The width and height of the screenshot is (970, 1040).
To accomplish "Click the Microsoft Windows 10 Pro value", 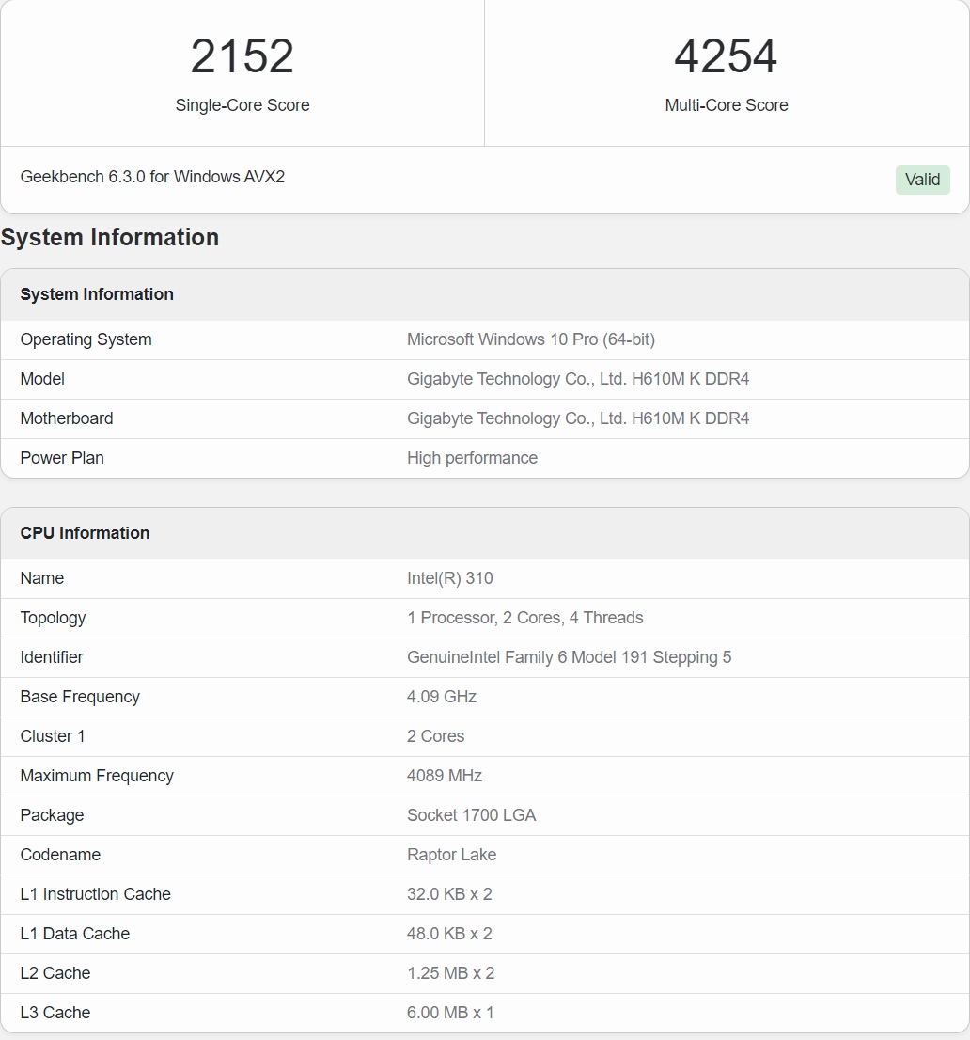I will pyautogui.click(x=530, y=339).
